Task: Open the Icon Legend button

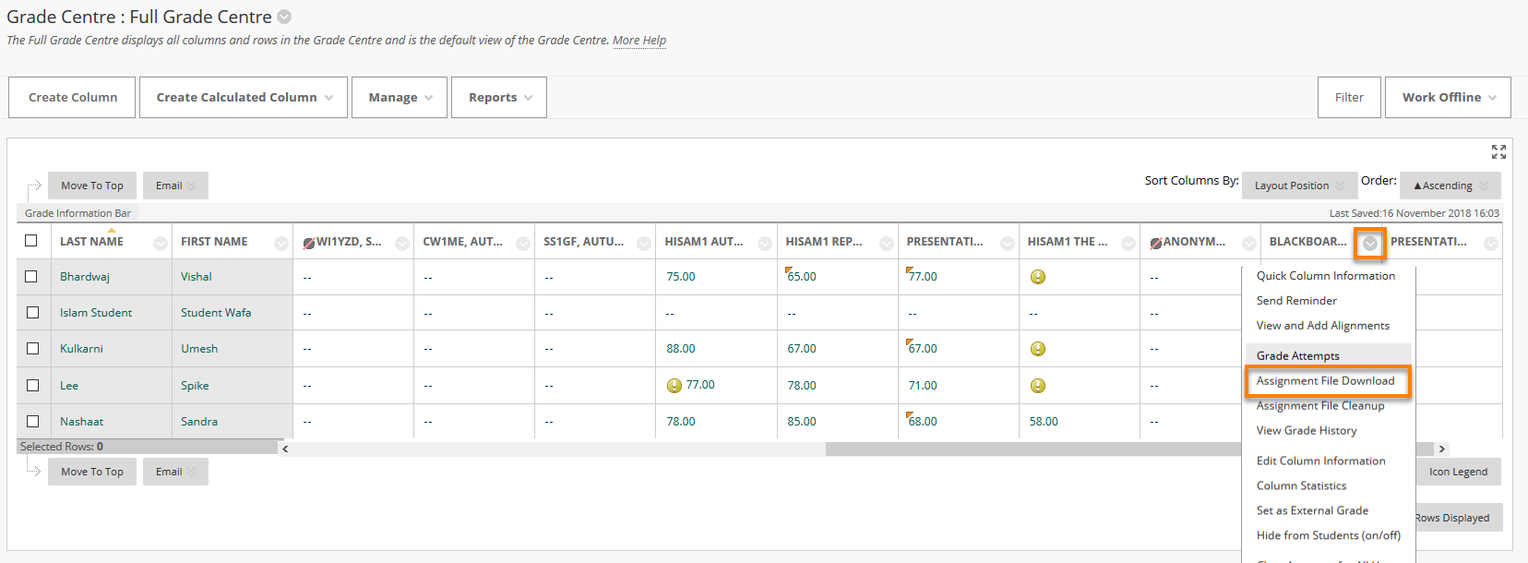Action: pyautogui.click(x=1459, y=472)
